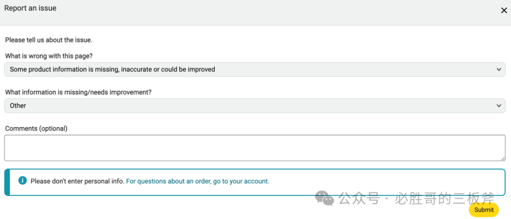The width and height of the screenshot is (511, 219).
Task: Click the gray header bar of the dialog
Action: click(255, 12)
